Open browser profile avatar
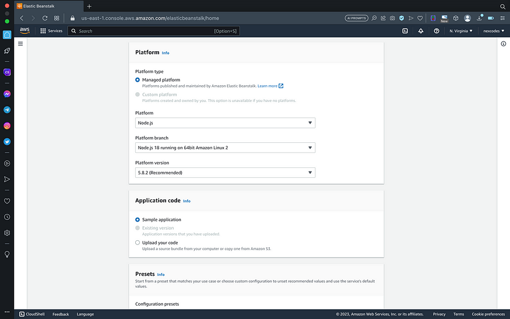 tap(467, 18)
